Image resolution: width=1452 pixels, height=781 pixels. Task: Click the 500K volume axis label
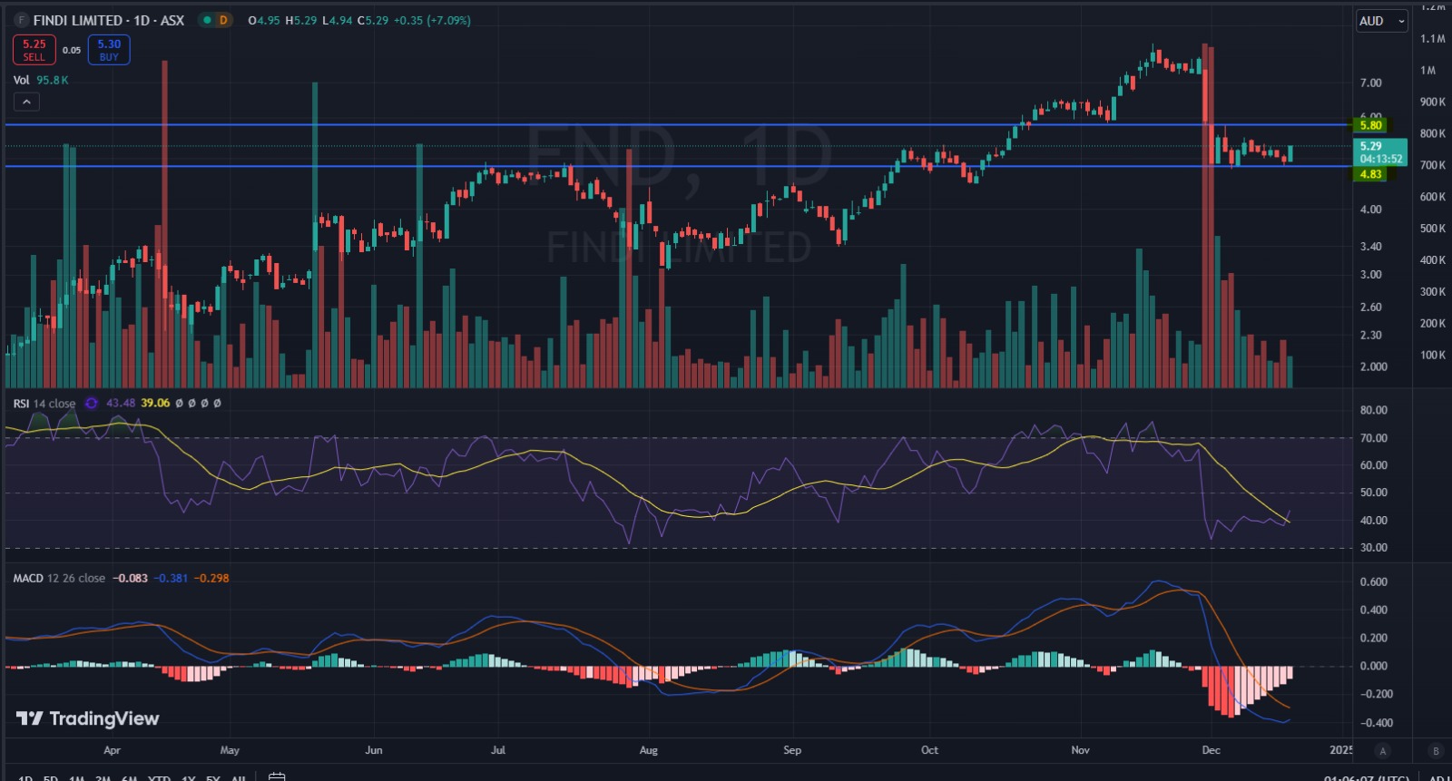tap(1433, 229)
